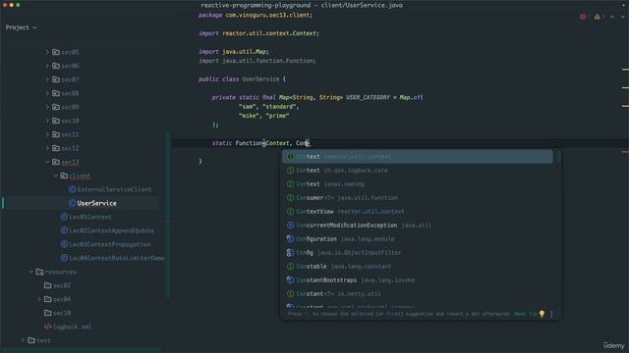Click the Lec01Context class icon
This screenshot has height=353, width=629.
tap(64, 217)
